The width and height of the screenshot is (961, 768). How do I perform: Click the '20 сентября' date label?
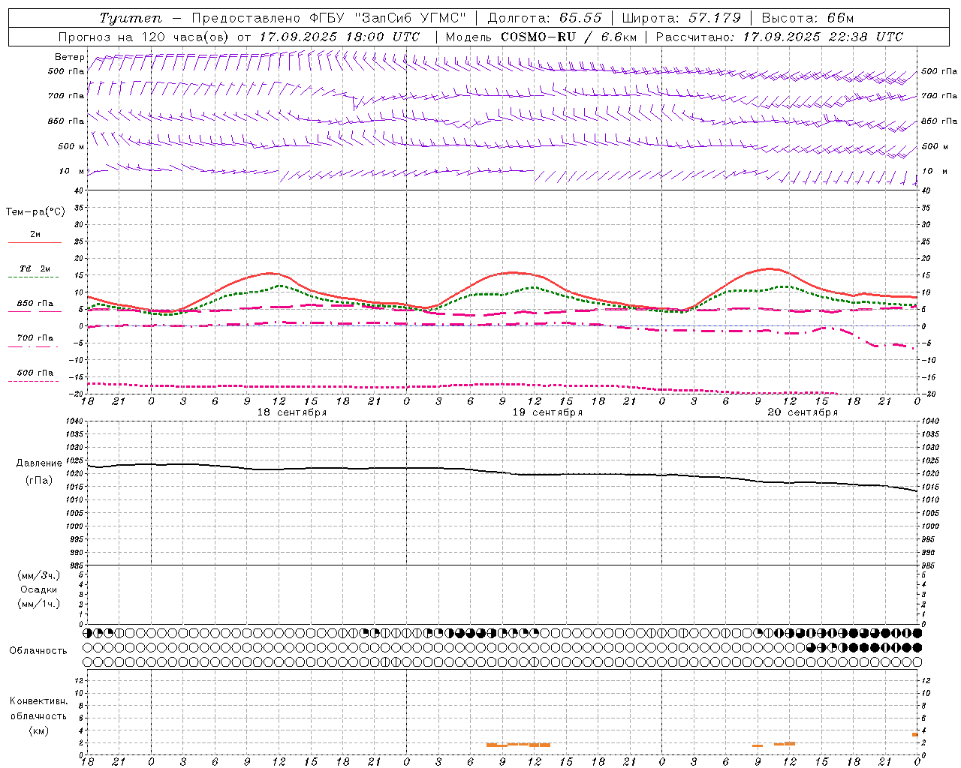803,412
